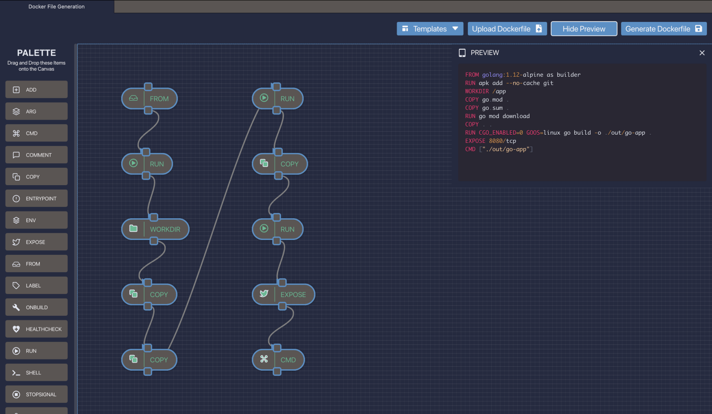This screenshot has height=414, width=712.
Task: Select the EXPOSE bird icon in palette
Action: (x=16, y=242)
